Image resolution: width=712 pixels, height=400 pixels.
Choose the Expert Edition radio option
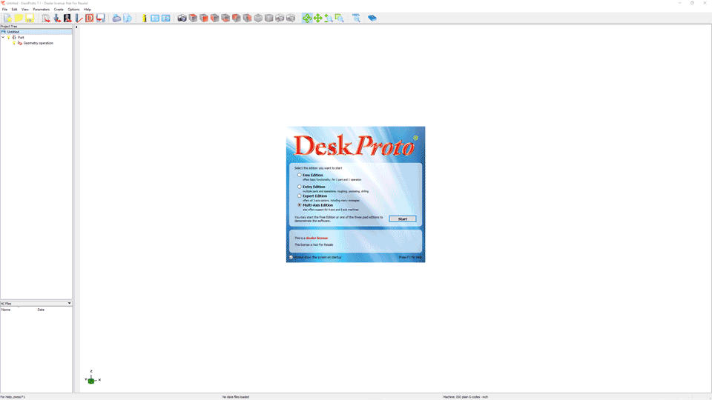[300, 196]
